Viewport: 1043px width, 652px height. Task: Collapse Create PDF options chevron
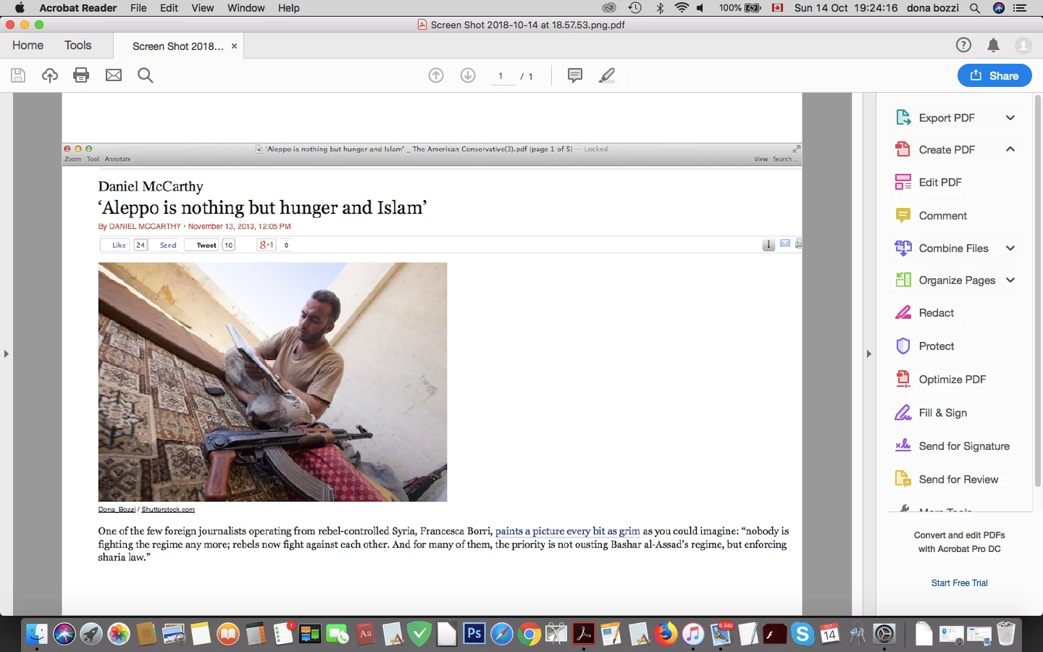coord(1010,149)
